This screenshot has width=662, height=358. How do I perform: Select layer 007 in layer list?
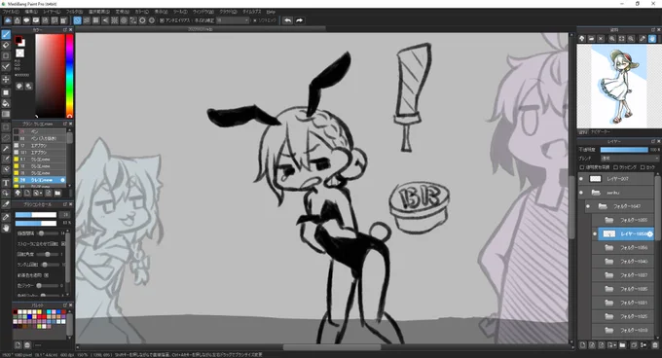[617, 179]
